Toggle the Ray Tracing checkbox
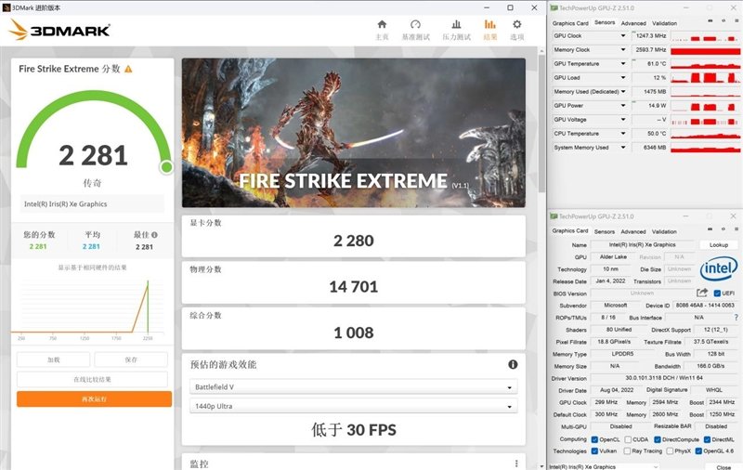The height and width of the screenshot is (470, 743). 628,451
